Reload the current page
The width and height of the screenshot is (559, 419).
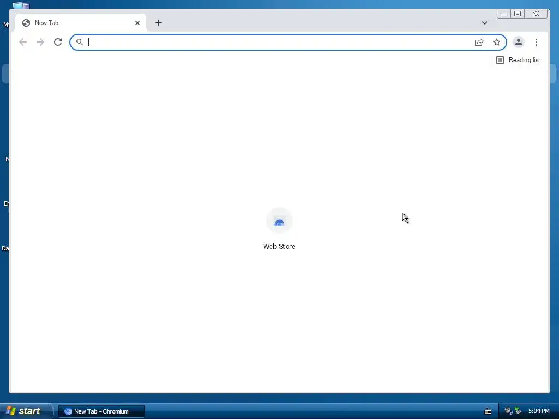click(58, 42)
